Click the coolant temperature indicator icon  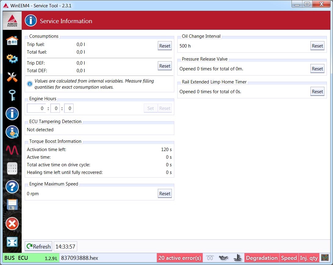(238, 258)
